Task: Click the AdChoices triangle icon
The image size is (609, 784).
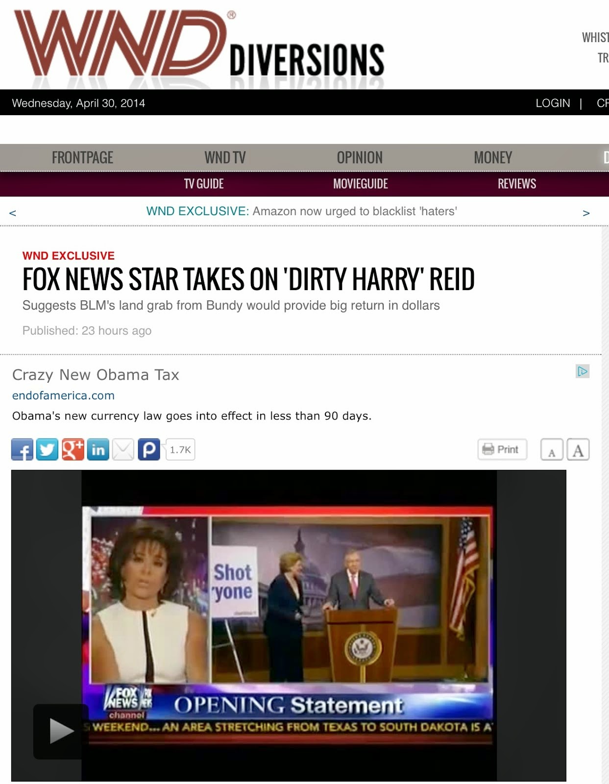Action: tap(582, 371)
